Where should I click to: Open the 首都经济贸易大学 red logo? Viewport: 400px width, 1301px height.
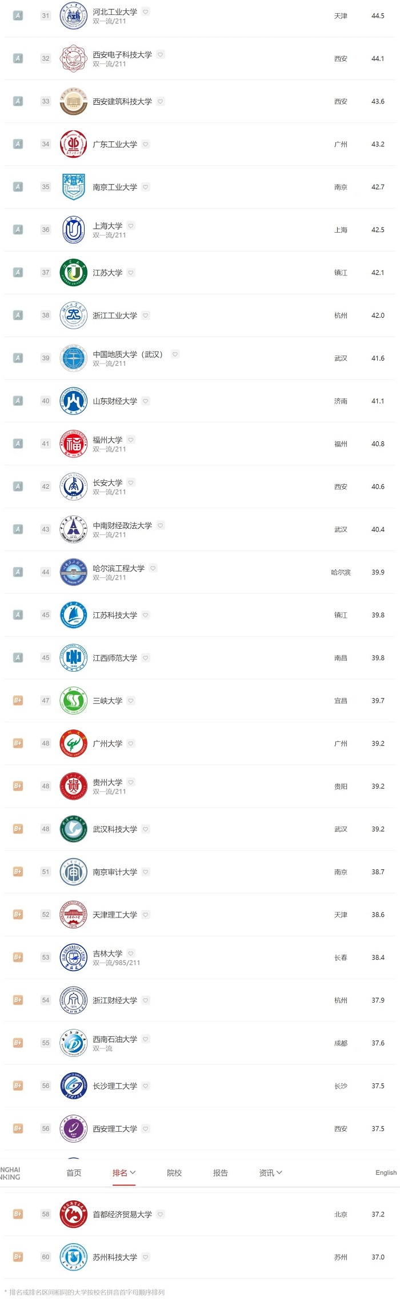tap(73, 1214)
